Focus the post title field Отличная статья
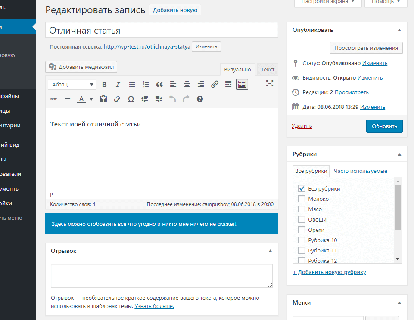 coord(162,30)
